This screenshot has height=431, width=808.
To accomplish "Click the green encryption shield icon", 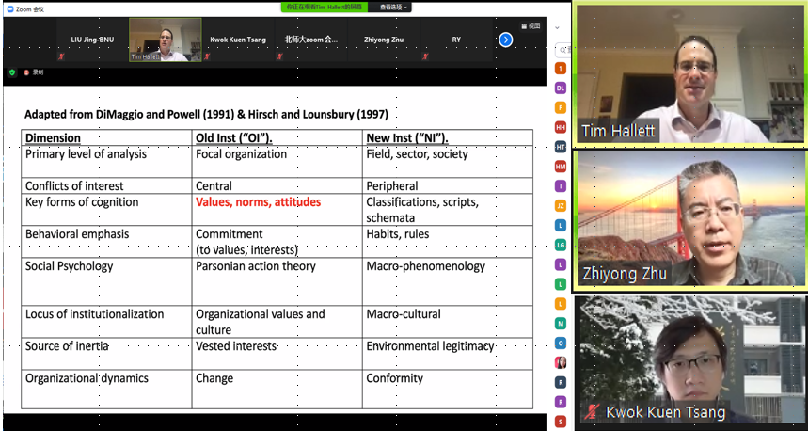I will 12,72.
